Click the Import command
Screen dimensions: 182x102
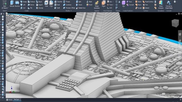pyautogui.click(x=39, y=5)
